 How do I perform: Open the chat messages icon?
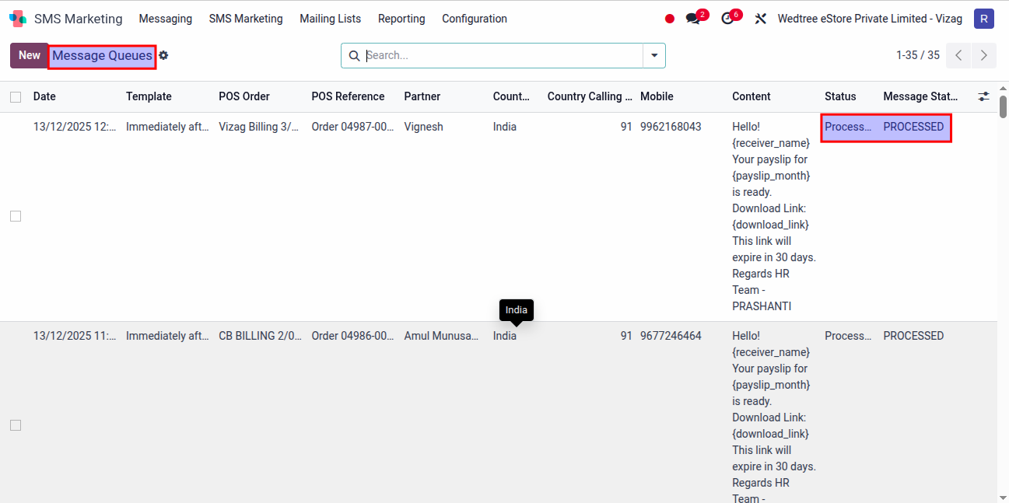pos(692,19)
